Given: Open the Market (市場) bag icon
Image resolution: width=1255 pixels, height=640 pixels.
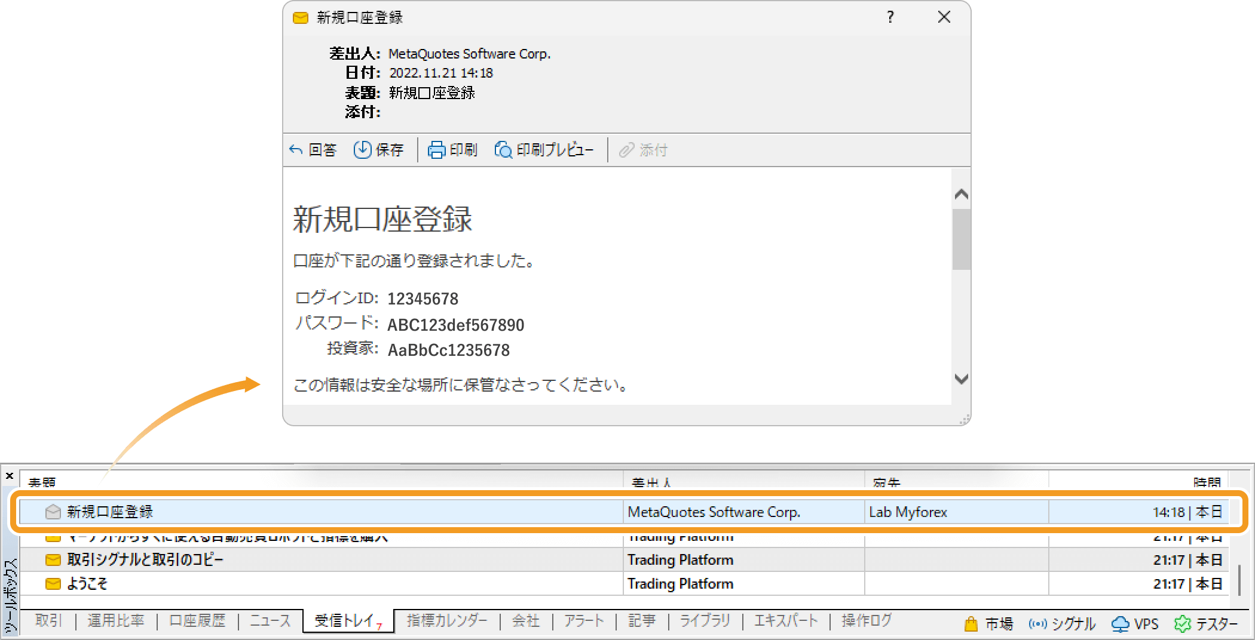Looking at the screenshot, I should point(971,624).
